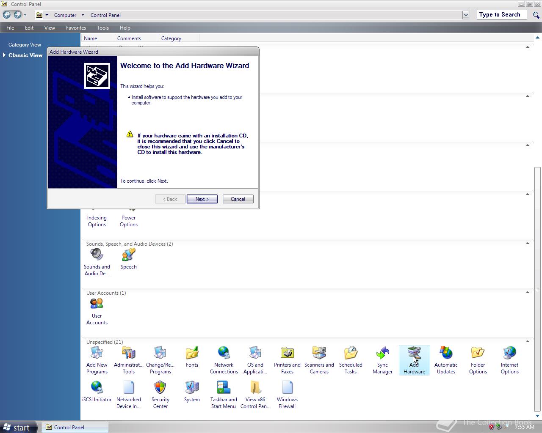
Task: Expand Computer breadcrumb dropdown arrow
Action: pos(83,15)
